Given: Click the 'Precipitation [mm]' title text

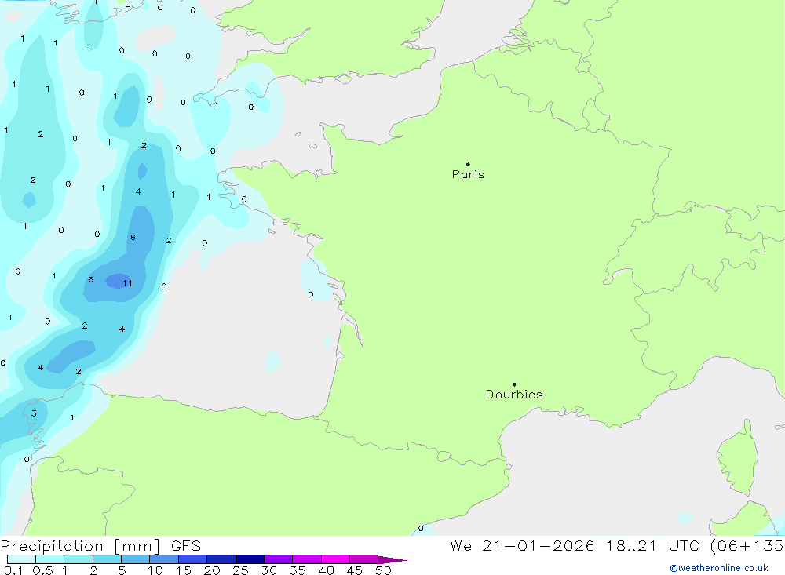Looking at the screenshot, I should click(80, 546).
